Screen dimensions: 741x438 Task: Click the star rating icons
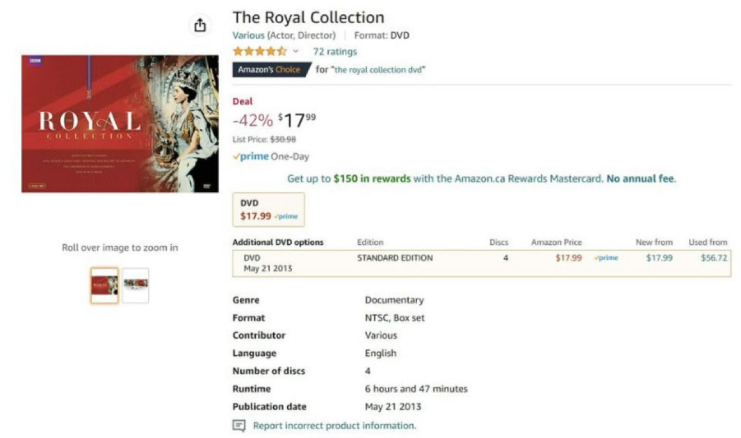tap(260, 51)
